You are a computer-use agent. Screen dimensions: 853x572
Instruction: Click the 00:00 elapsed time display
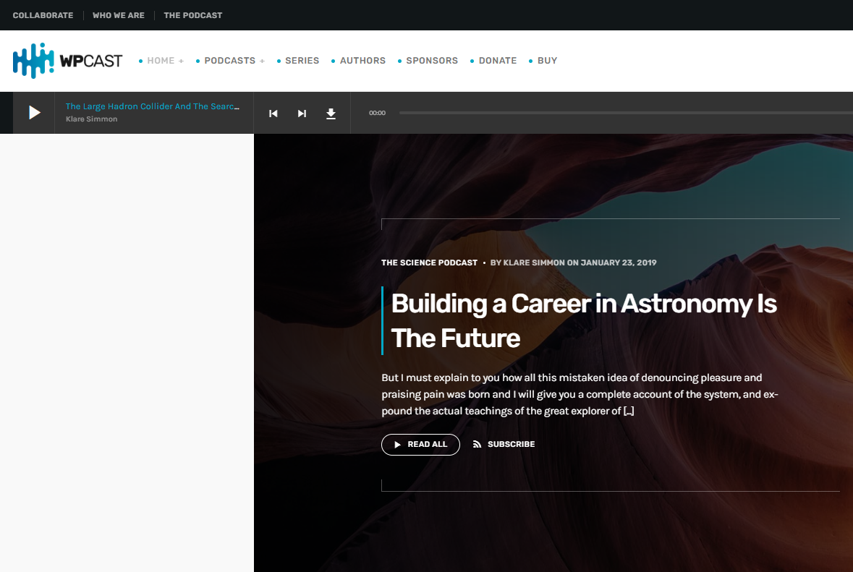(x=377, y=113)
